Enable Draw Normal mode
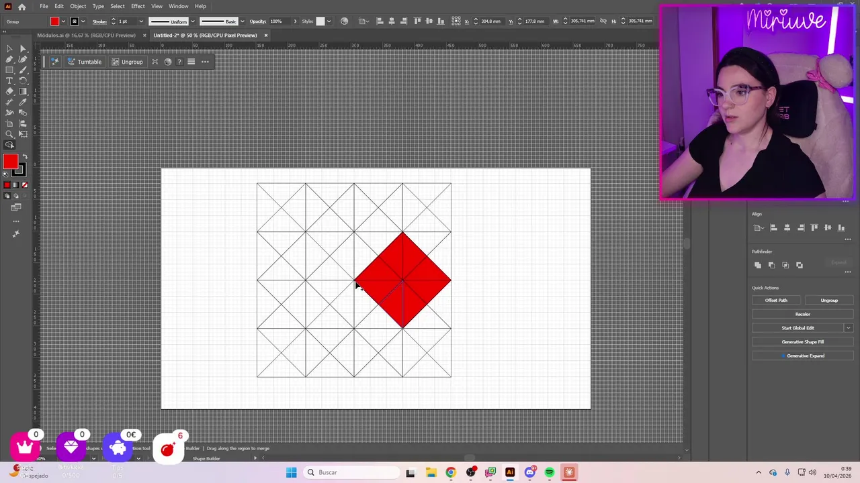Screen dimensions: 860x483 (x=7, y=195)
